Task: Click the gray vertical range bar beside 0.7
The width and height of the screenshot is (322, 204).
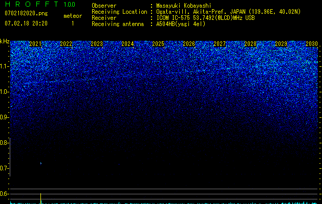Action: pyautogui.click(x=10, y=157)
